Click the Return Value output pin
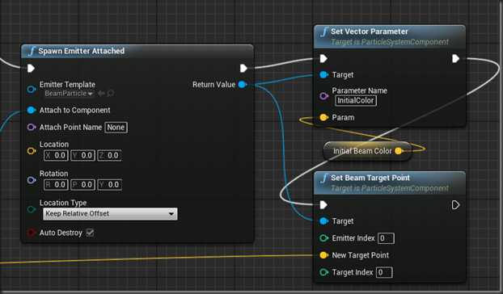This screenshot has width=503, height=294. point(243,85)
